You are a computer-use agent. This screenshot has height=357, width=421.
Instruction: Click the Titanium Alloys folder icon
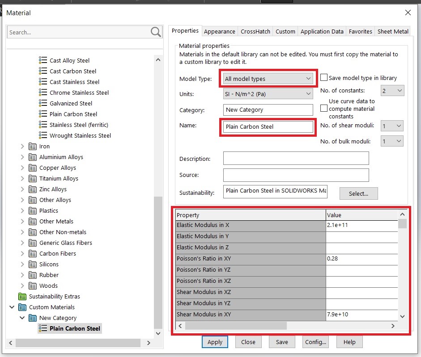click(x=33, y=179)
